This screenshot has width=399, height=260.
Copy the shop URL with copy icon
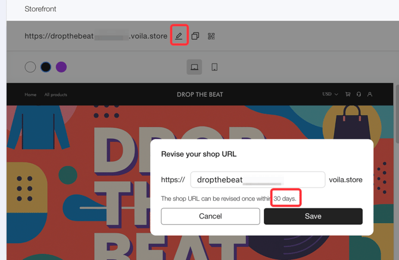point(195,36)
